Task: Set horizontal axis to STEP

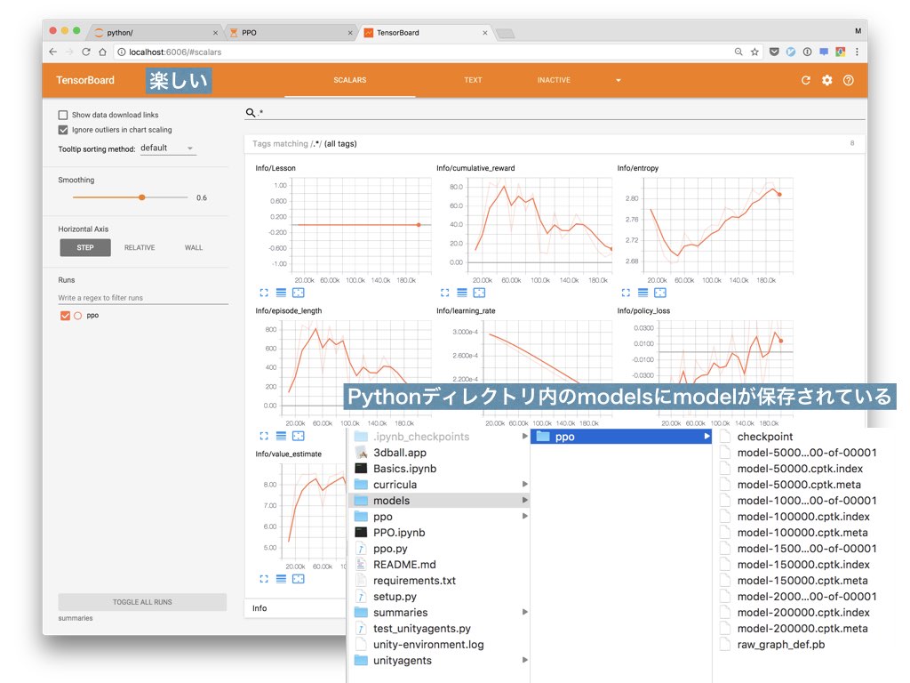Action: pos(85,247)
